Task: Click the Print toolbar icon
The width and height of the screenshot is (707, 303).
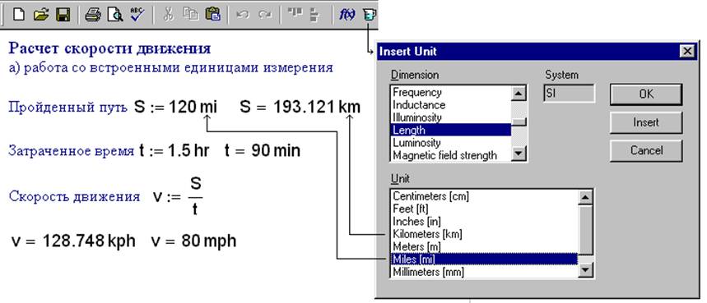Action: coord(93,15)
